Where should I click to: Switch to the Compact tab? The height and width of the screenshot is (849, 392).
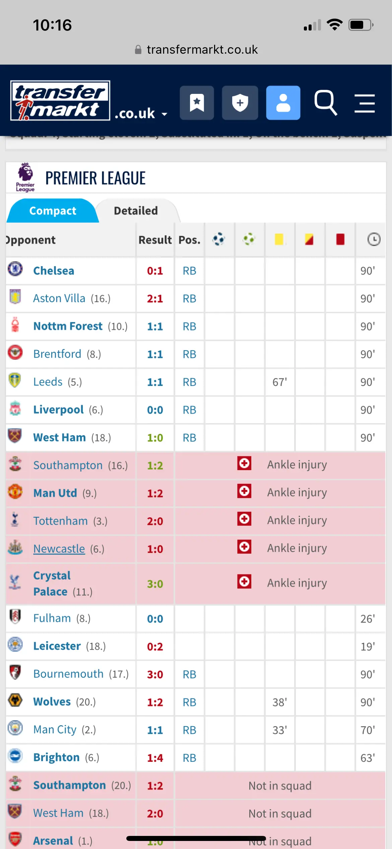(x=53, y=211)
